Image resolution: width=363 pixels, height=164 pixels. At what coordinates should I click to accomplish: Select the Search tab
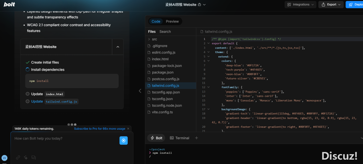point(165,32)
